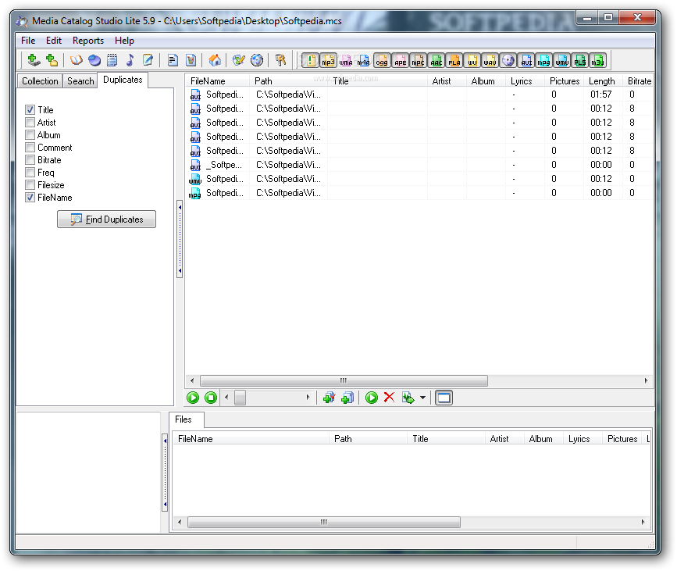Switch to the Search tab
The width and height of the screenshot is (677, 571).
(80, 81)
